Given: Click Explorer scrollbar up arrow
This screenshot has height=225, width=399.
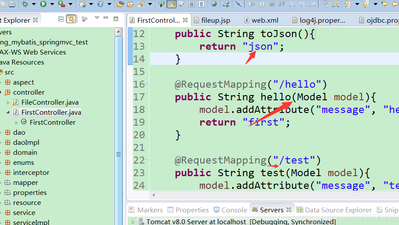Looking at the screenshot, I should point(118,32).
